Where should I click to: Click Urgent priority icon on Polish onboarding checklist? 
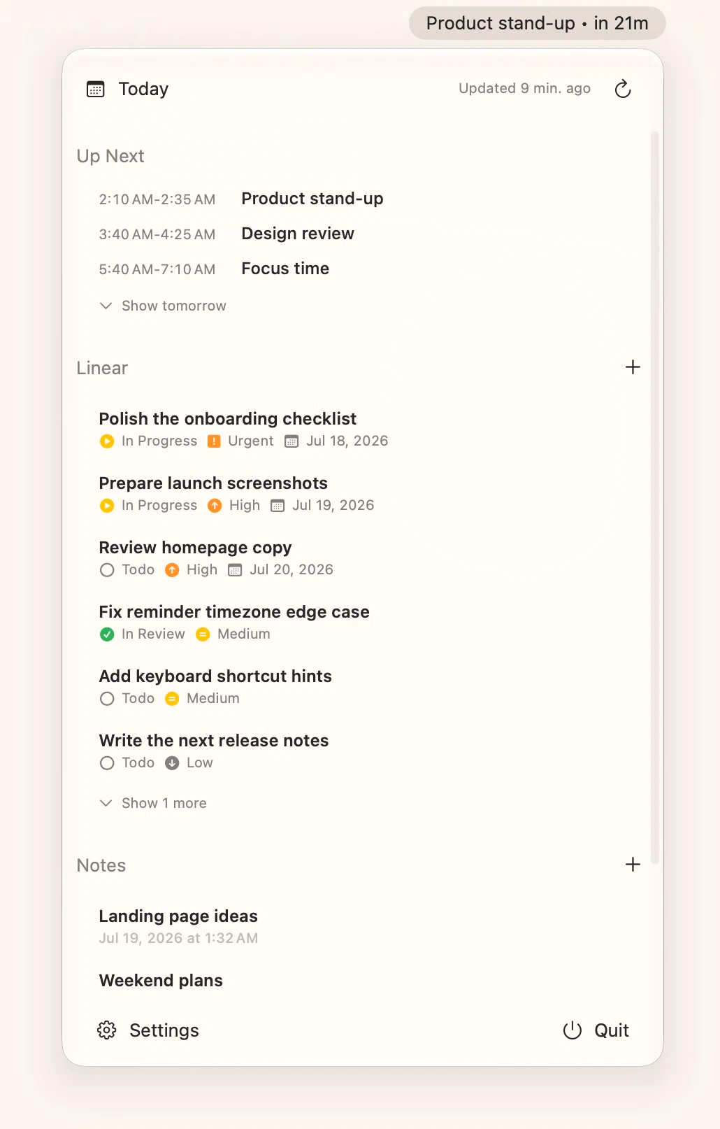215,441
